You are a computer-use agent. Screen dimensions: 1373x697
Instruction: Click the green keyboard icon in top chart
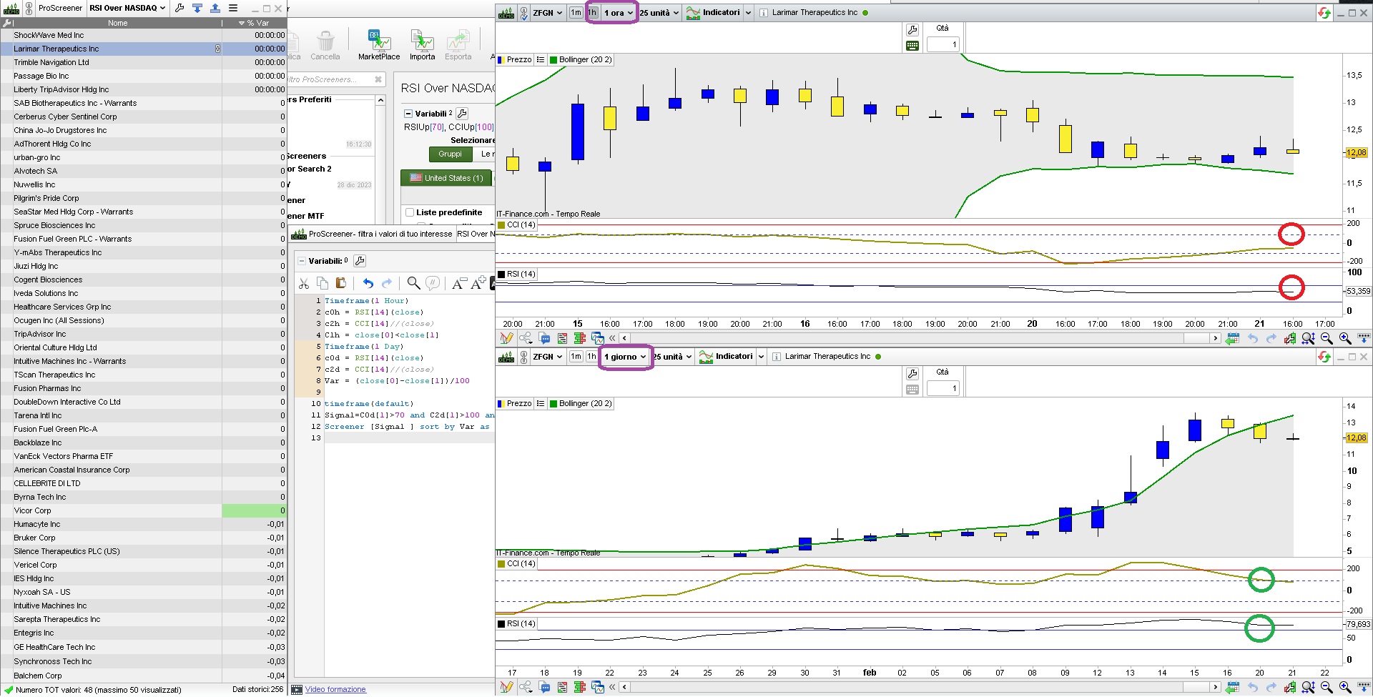pyautogui.click(x=912, y=46)
